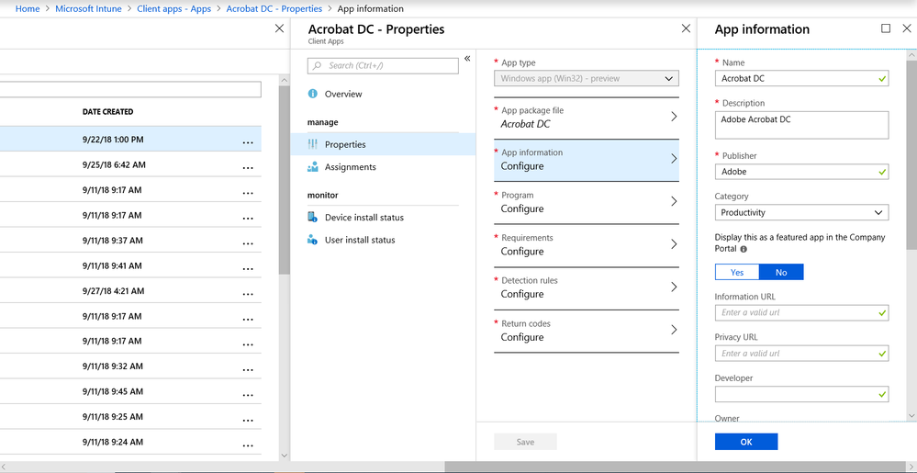Open more options for 9/11/18 9:41 AM row

tap(248, 268)
